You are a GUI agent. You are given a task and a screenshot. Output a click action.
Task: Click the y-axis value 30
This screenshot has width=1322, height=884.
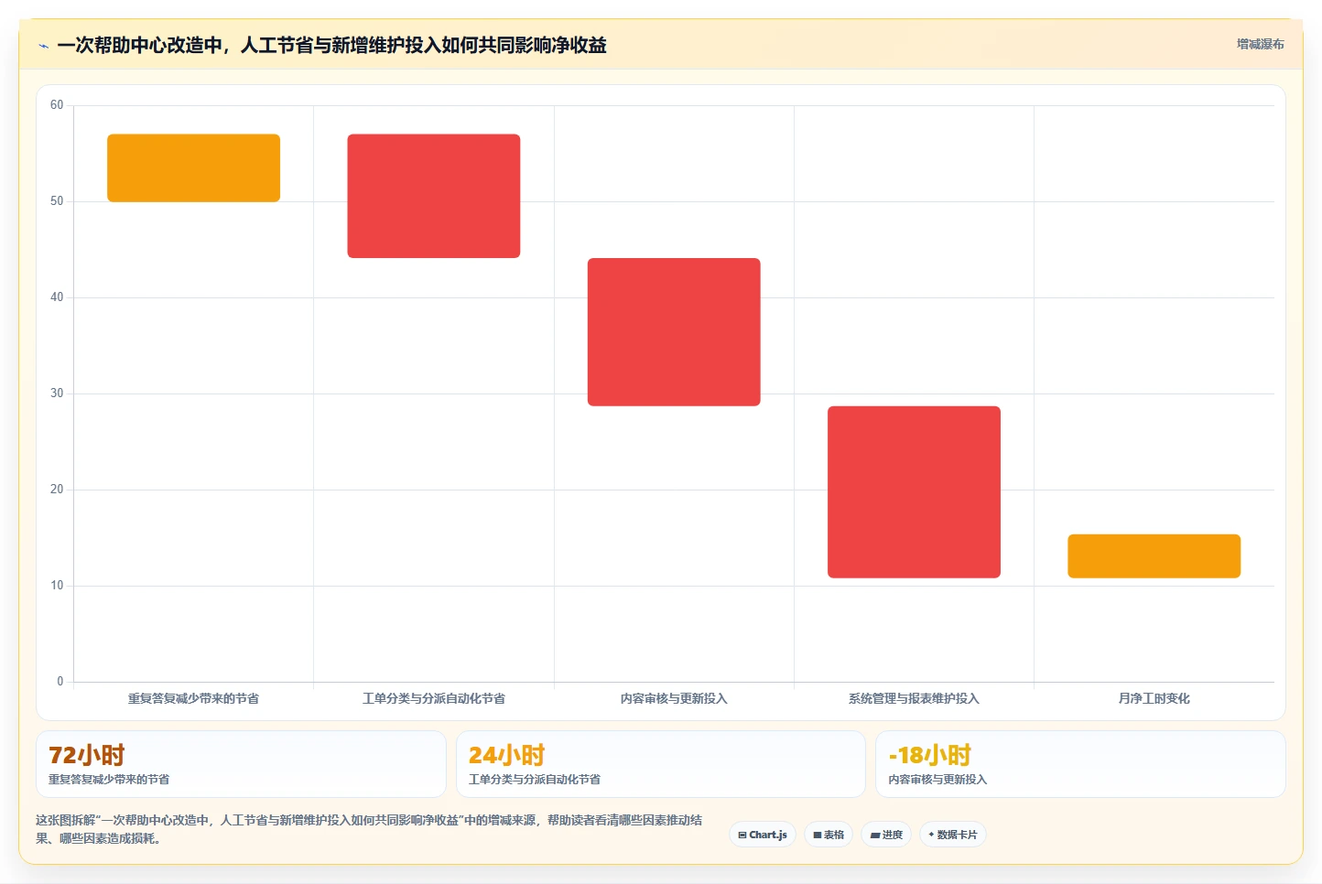57,393
